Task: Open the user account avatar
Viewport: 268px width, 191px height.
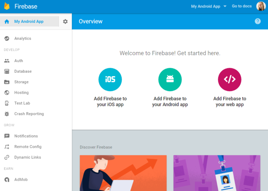Action: click(261, 6)
